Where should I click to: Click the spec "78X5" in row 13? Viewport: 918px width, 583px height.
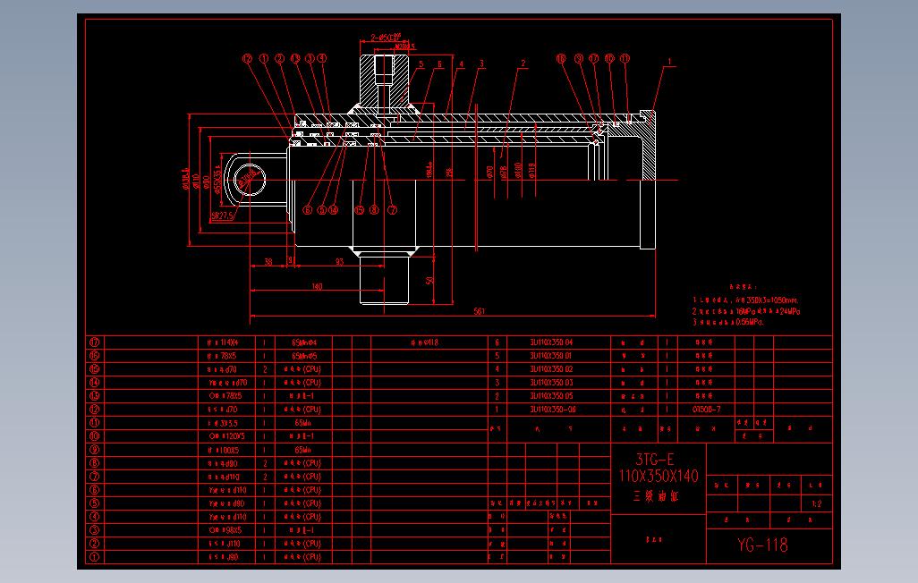click(x=233, y=396)
